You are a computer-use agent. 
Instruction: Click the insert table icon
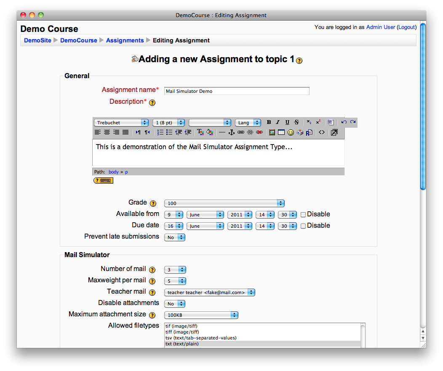pos(281,132)
